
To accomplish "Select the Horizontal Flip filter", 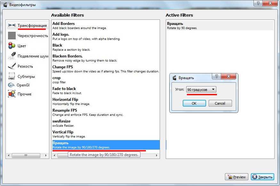I will pos(106,101).
